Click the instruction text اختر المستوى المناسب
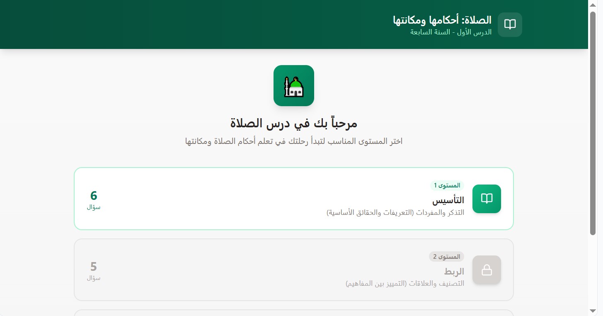The width and height of the screenshot is (603, 316). click(x=294, y=141)
